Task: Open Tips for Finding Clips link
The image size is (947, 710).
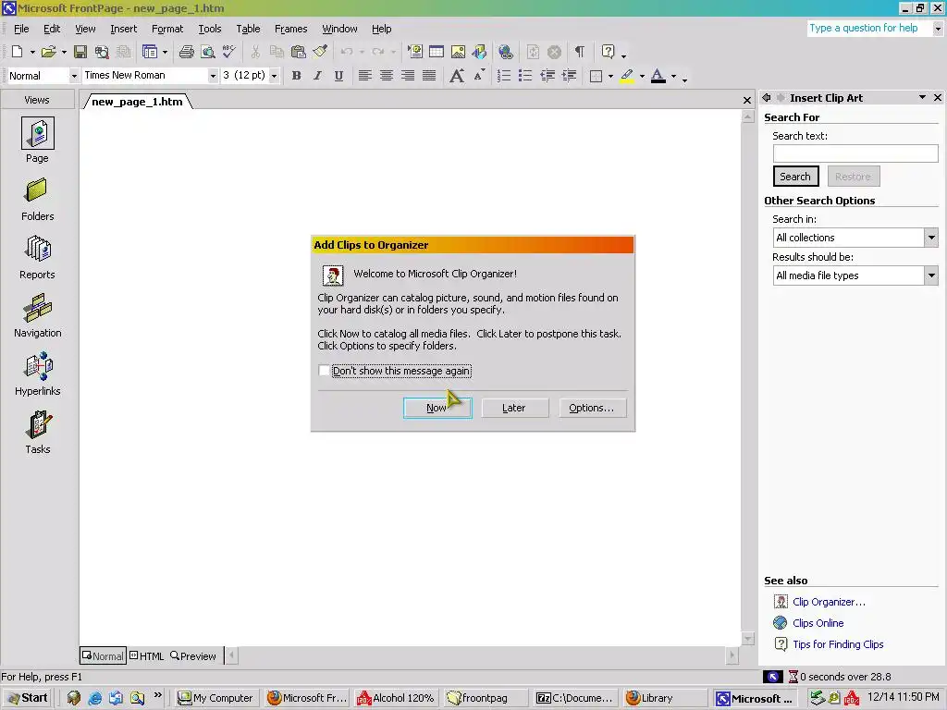Action: pos(838,644)
